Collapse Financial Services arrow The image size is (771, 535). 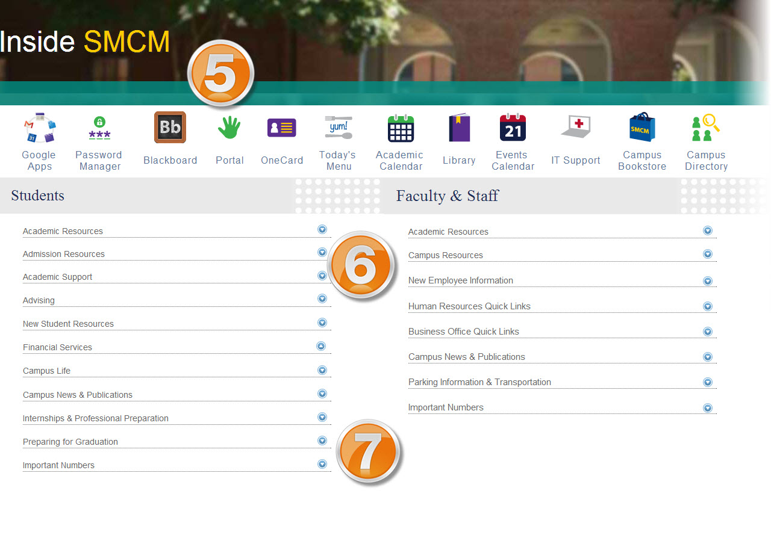pyautogui.click(x=321, y=346)
